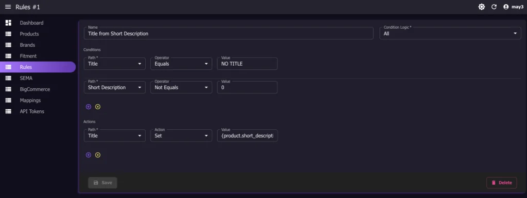The image size is (527, 198).
Task: Toggle theme with the brightness icon
Action: (482, 7)
